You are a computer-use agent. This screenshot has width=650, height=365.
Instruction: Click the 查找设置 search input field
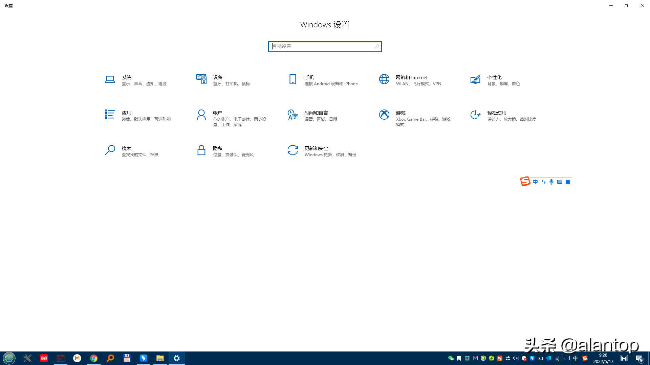point(325,47)
